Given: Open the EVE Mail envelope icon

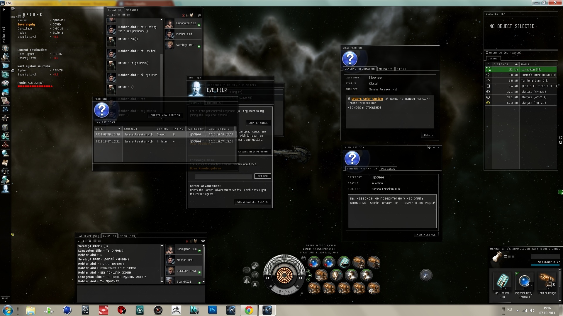Looking at the screenshot, I should click(5, 66).
